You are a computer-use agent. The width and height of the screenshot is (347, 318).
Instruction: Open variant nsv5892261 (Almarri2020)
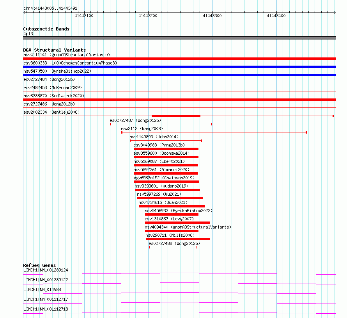click(161, 170)
